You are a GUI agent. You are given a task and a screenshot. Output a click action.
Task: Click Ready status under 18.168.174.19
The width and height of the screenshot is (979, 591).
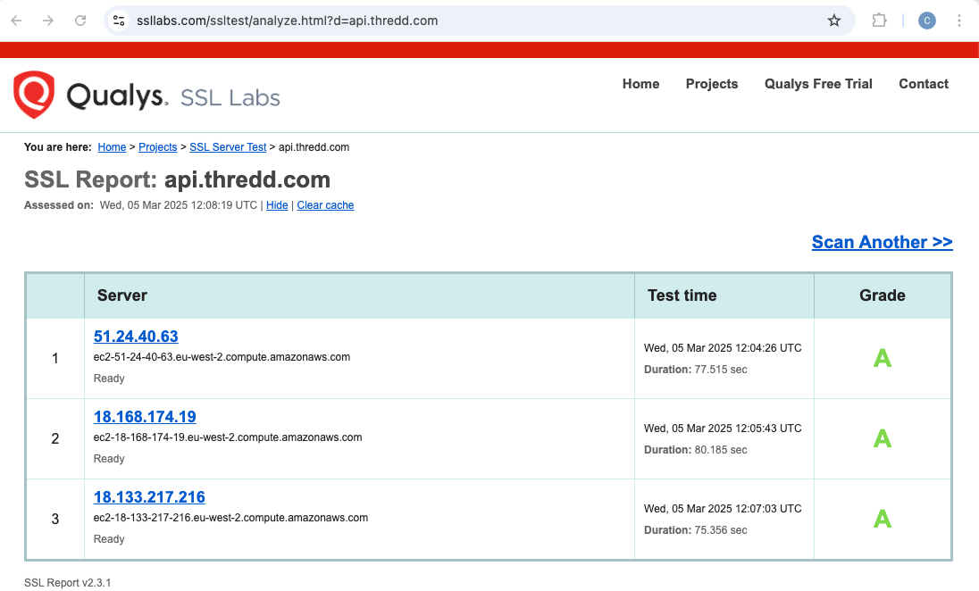[x=109, y=460]
